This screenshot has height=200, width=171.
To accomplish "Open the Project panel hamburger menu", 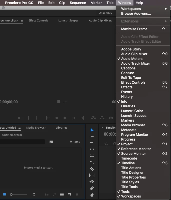I will (x=20, y=128).
